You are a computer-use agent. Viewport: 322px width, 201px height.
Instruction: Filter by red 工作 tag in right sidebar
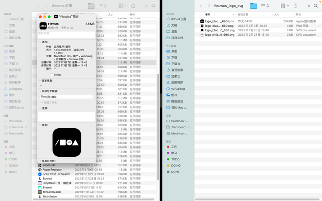tap(172, 147)
